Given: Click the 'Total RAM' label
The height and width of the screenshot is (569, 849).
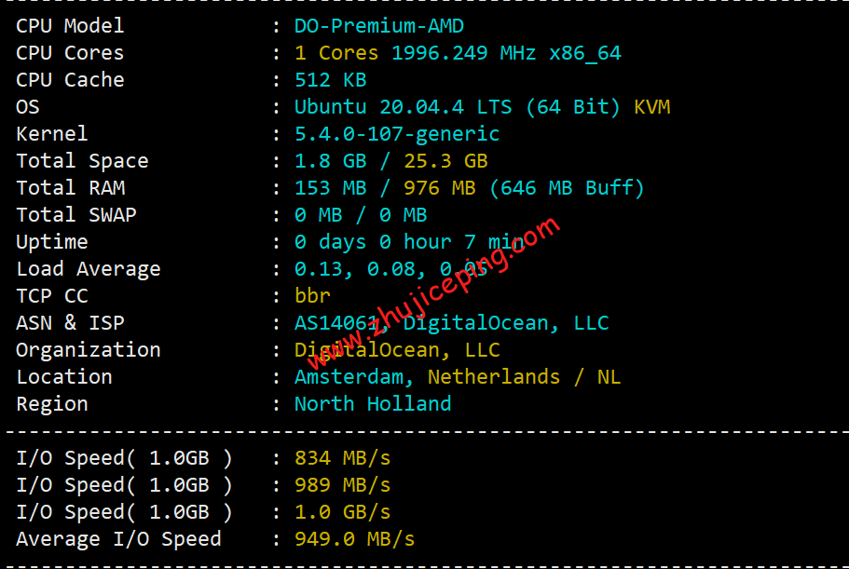Looking at the screenshot, I should click(x=71, y=188).
